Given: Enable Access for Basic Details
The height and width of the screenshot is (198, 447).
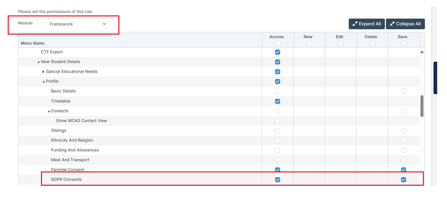Looking at the screenshot, I should 278,91.
